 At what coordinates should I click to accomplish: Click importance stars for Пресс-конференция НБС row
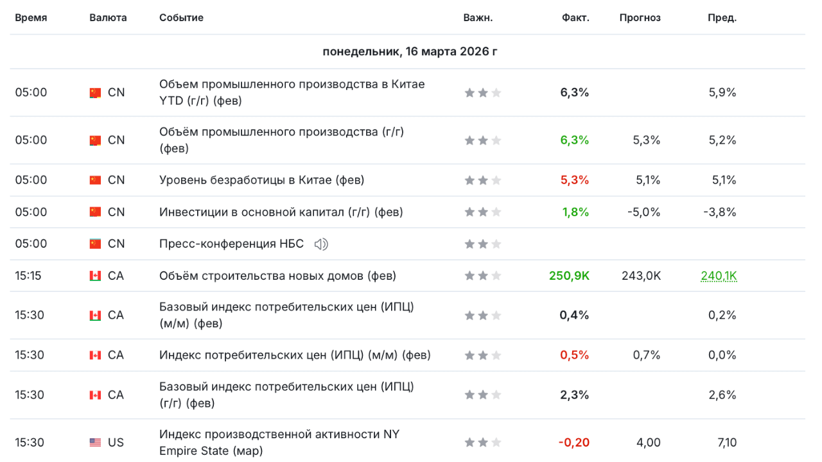point(482,244)
